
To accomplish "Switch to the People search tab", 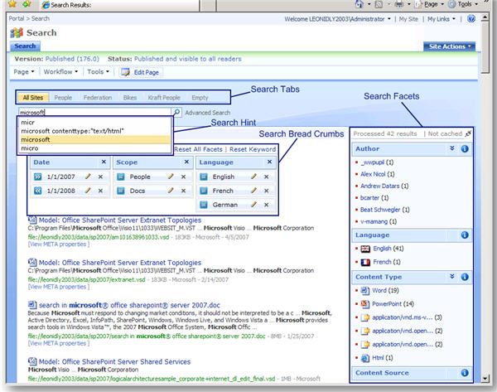I will coord(64,98).
